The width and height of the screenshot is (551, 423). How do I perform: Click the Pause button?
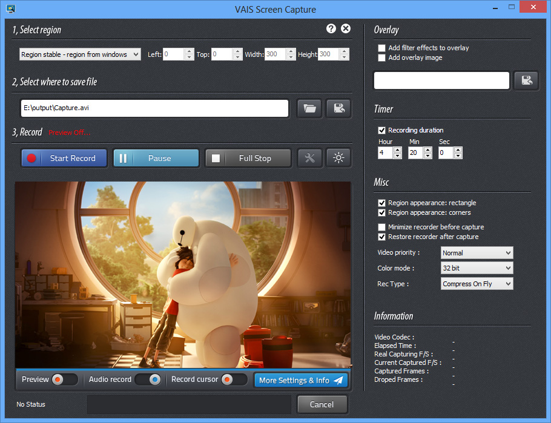point(156,158)
